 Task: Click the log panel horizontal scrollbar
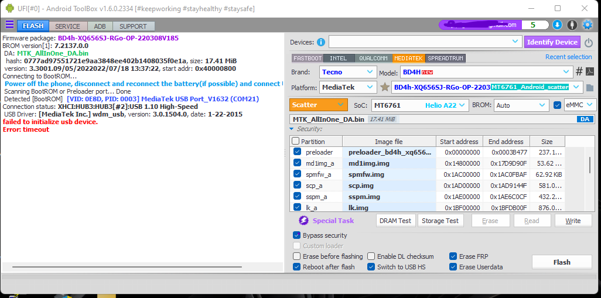[x=127, y=266]
